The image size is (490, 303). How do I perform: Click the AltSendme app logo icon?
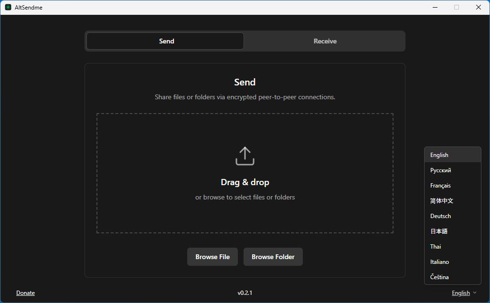click(8, 7)
